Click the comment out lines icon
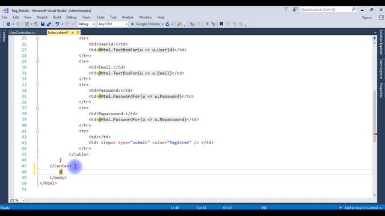Image resolution: width=385 pixels, height=216 pixels. [207, 24]
